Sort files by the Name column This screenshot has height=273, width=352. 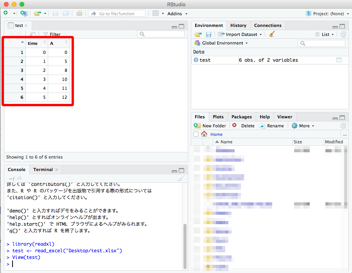pos(253,142)
